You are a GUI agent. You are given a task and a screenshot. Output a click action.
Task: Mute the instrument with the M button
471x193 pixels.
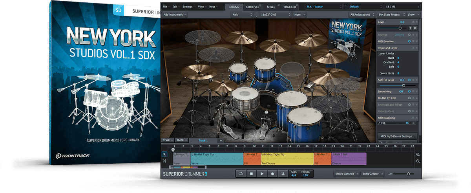[x=415, y=28]
